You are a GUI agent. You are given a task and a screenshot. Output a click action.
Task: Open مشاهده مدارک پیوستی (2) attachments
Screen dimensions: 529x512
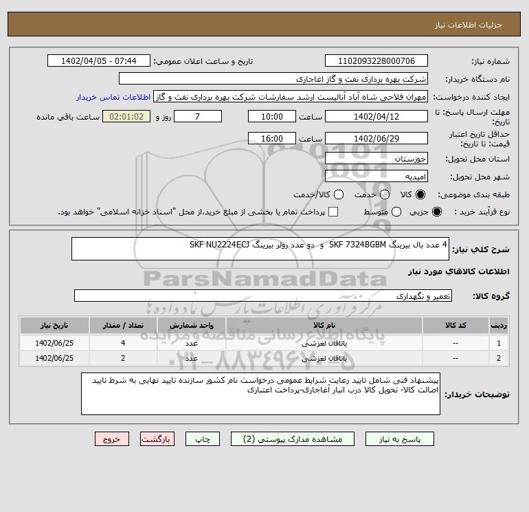point(293,438)
